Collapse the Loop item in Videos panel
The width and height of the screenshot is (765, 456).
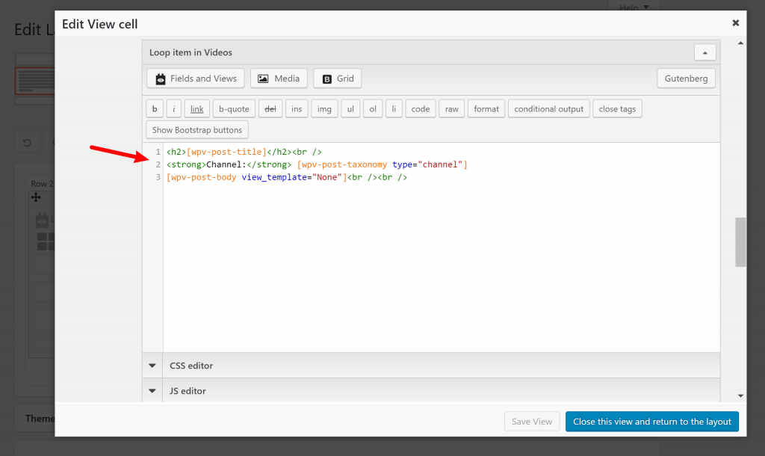point(705,52)
